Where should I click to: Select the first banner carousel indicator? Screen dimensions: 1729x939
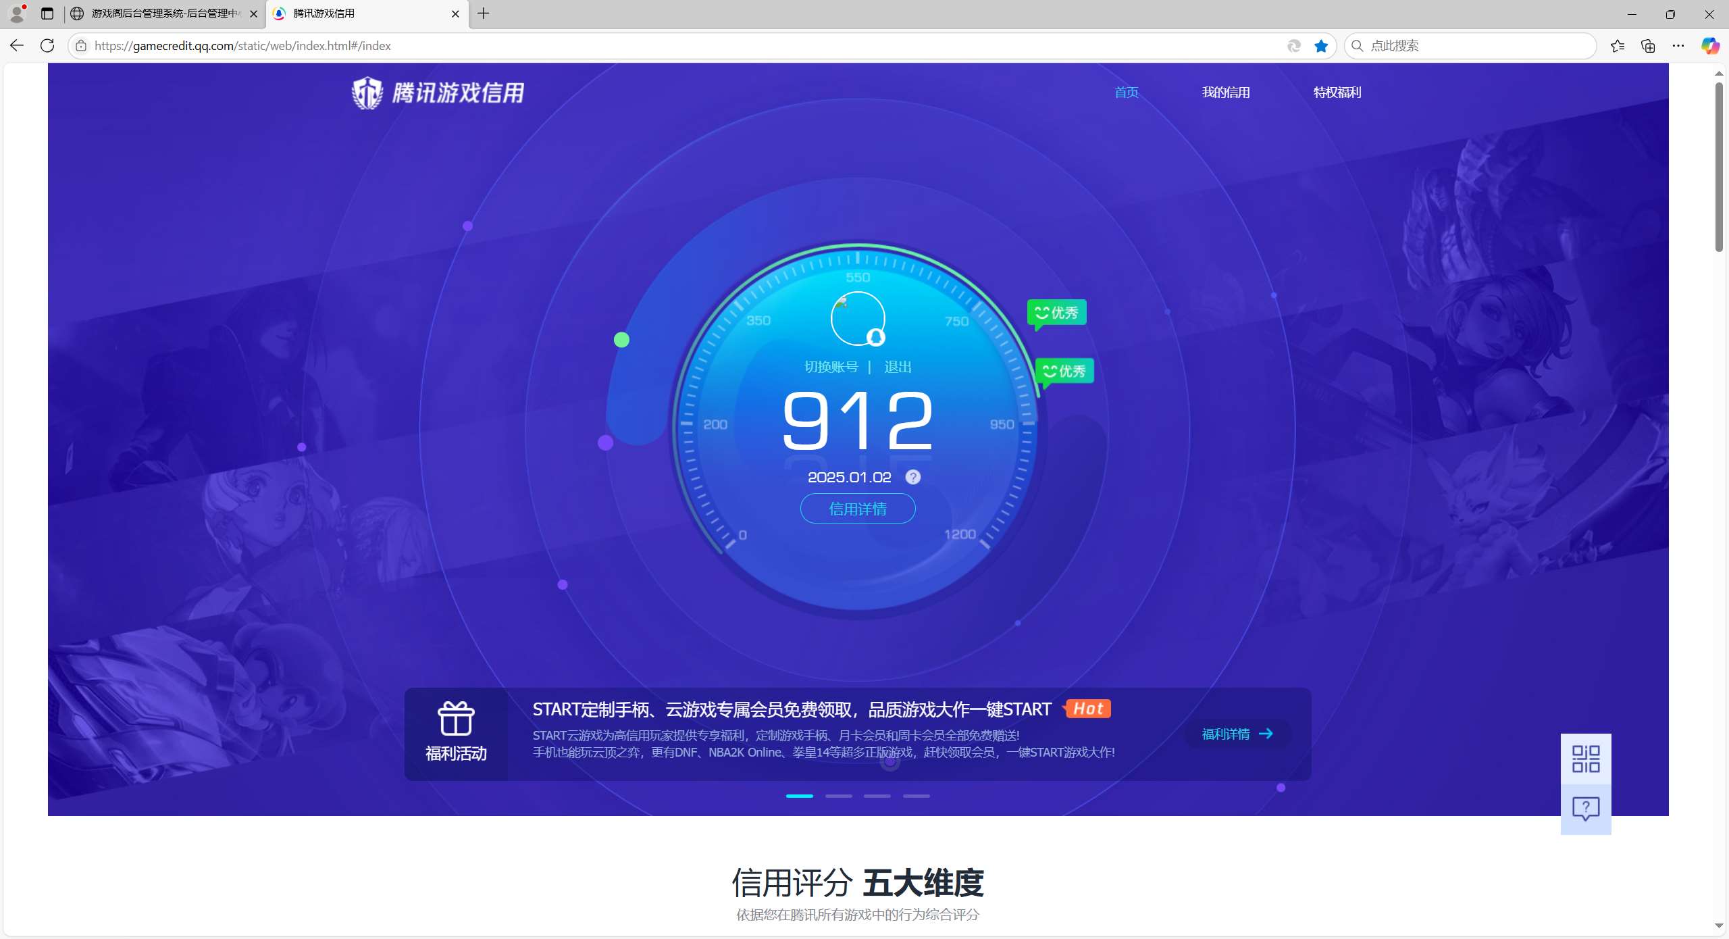tap(800, 796)
